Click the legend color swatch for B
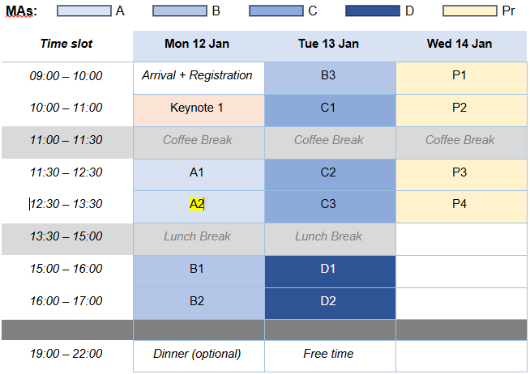 [x=180, y=11]
